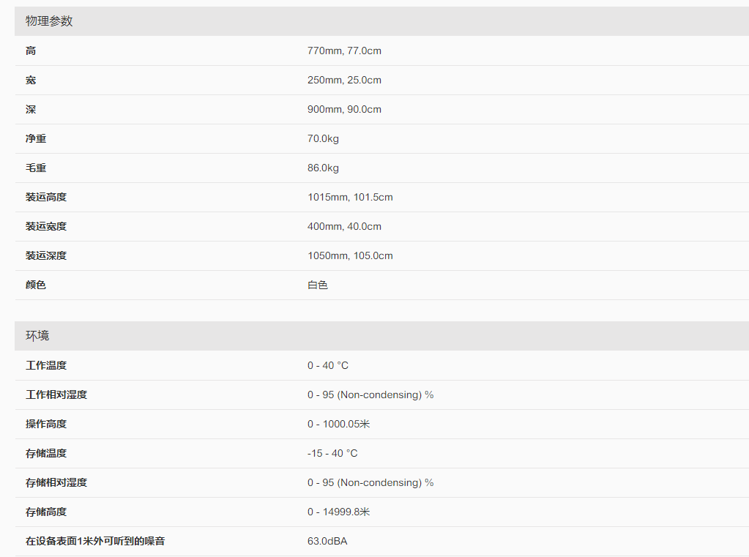Image resolution: width=749 pixels, height=557 pixels.
Task: Click the 0 - 1000.05米 operating altitude value
Action: click(338, 424)
